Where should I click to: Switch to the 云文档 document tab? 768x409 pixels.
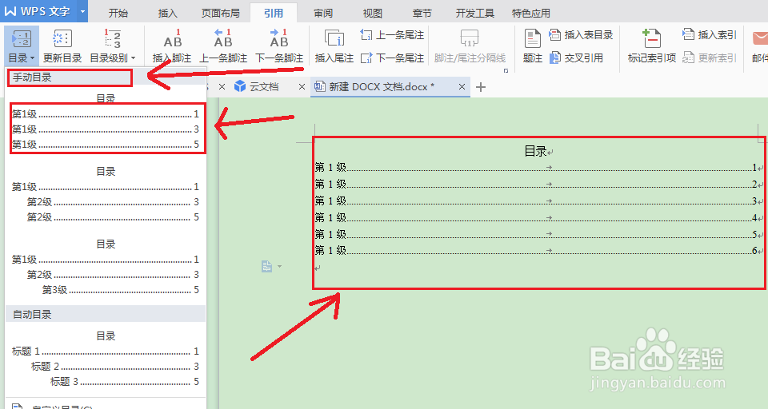[x=263, y=86]
